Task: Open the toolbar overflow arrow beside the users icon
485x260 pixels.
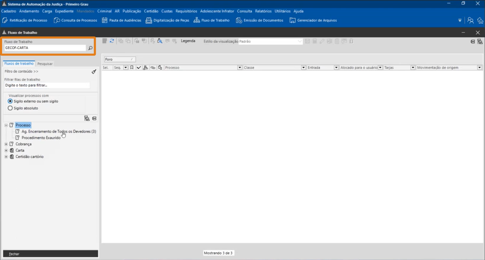Action: (460, 20)
